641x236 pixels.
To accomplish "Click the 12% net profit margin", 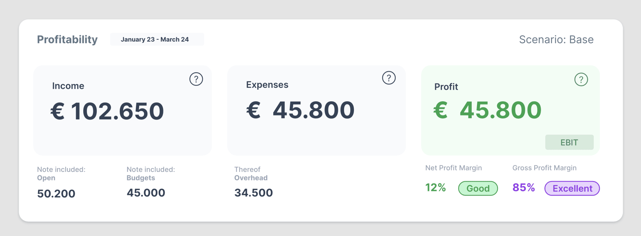I will (435, 188).
